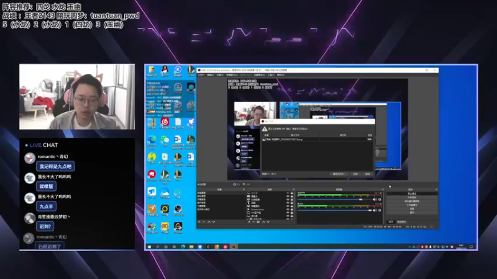Float the Sources dock via header icon
Viewport: 497px width, 279px height.
(x=294, y=190)
